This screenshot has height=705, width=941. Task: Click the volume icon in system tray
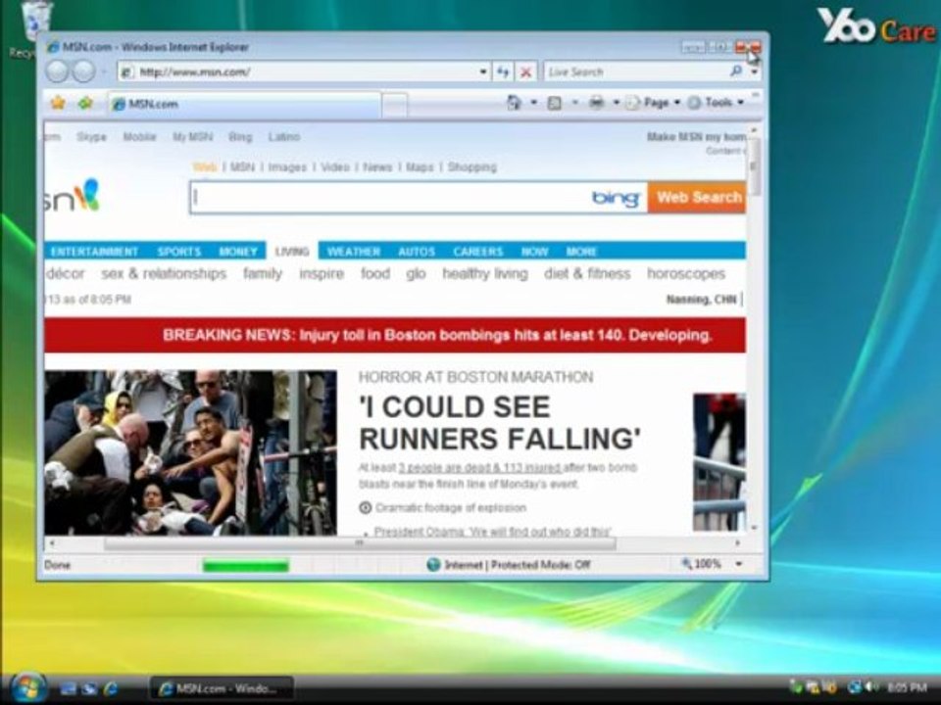870,687
